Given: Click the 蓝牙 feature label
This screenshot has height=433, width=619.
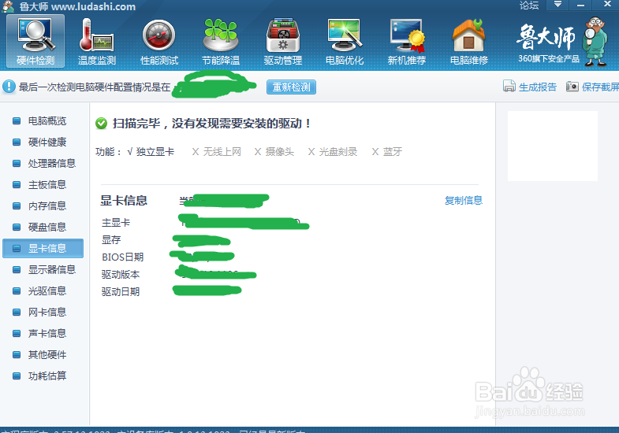Looking at the screenshot, I should [x=393, y=152].
